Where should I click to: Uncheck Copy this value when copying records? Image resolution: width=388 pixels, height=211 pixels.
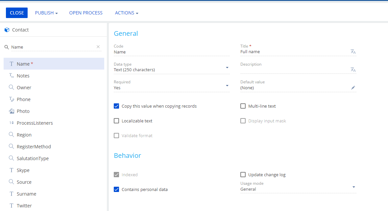tap(116, 106)
